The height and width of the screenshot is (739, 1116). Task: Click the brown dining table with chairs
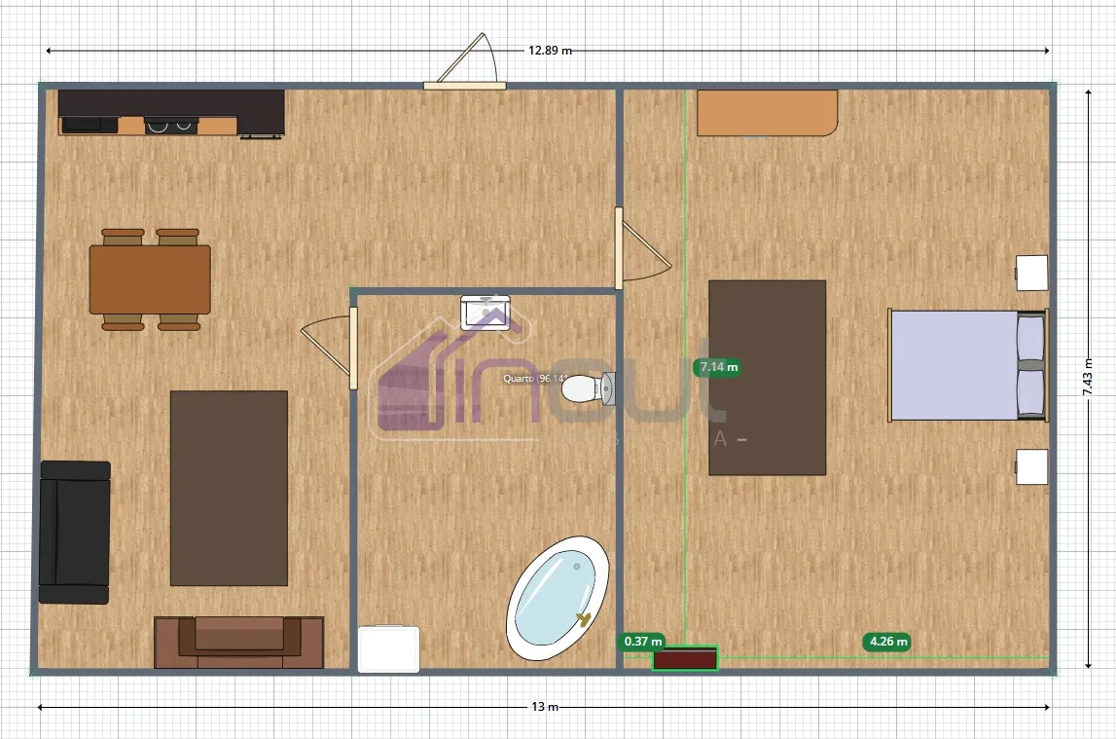(x=150, y=279)
